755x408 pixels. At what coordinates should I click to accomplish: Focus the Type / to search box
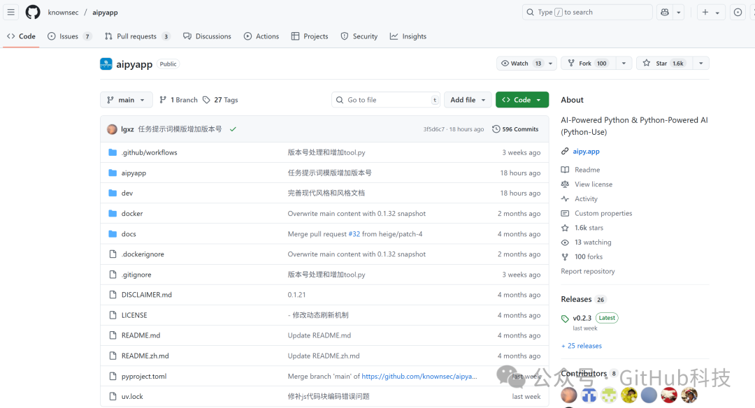pos(587,12)
